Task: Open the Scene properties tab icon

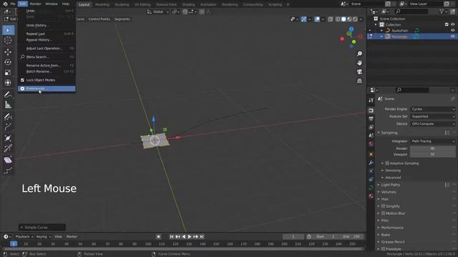Action: 371,136
